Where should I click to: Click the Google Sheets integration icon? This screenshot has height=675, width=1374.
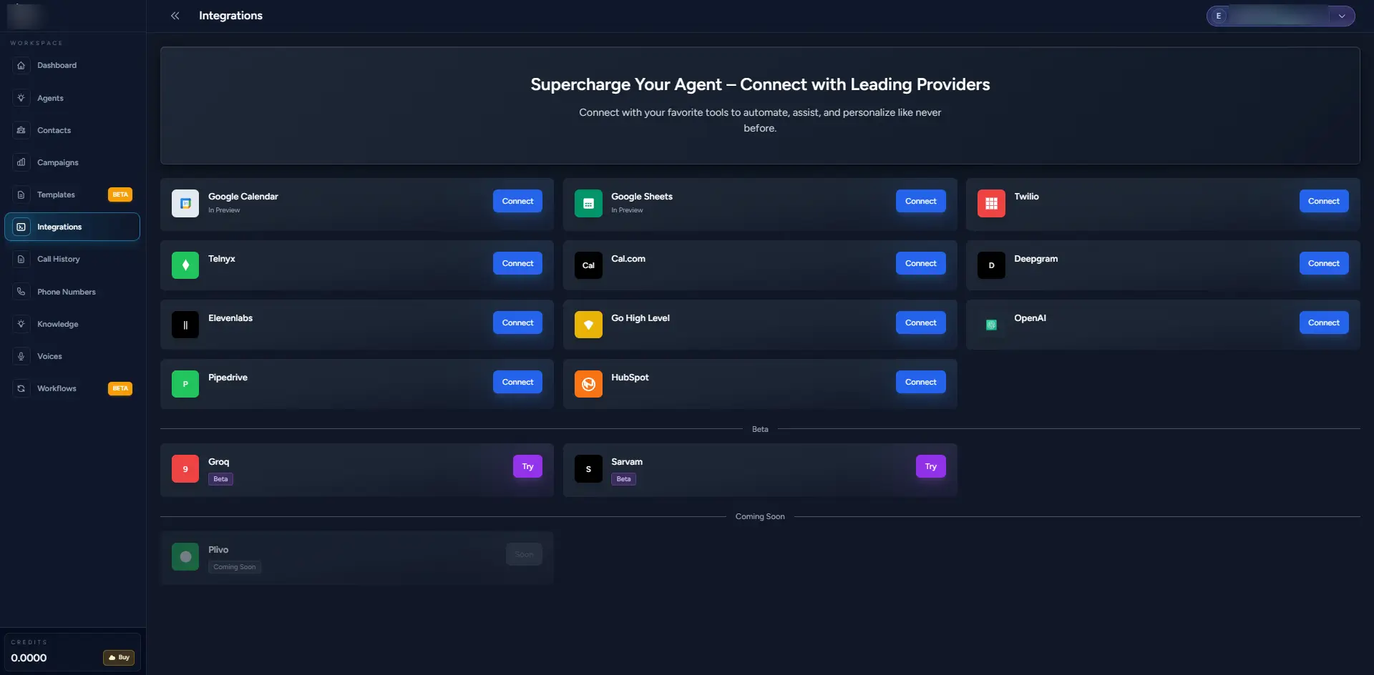point(588,203)
